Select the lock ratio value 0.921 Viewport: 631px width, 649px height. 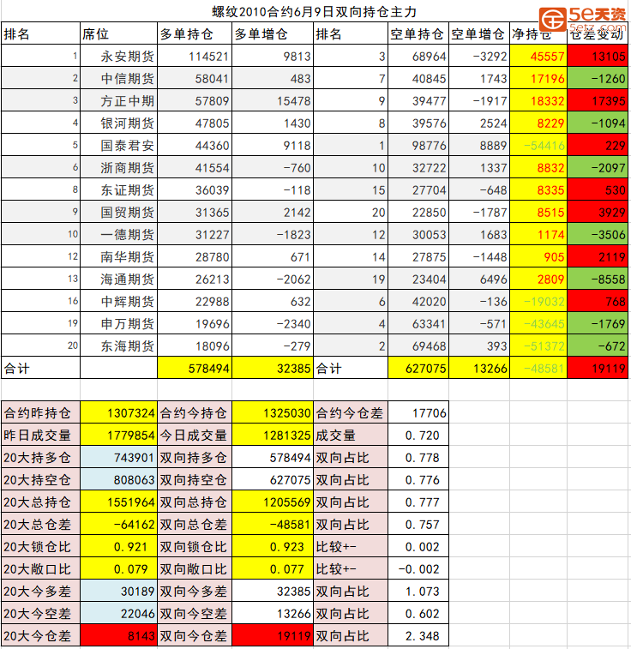(119, 547)
